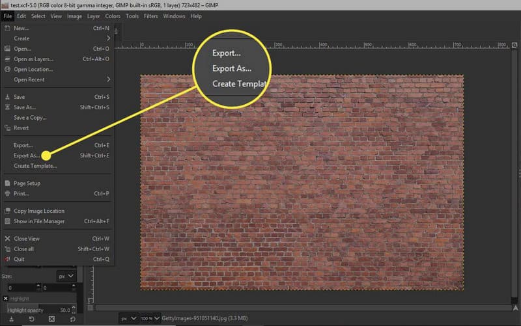Reset tool options to default values
Screen dimensions: 521x326
72,319
